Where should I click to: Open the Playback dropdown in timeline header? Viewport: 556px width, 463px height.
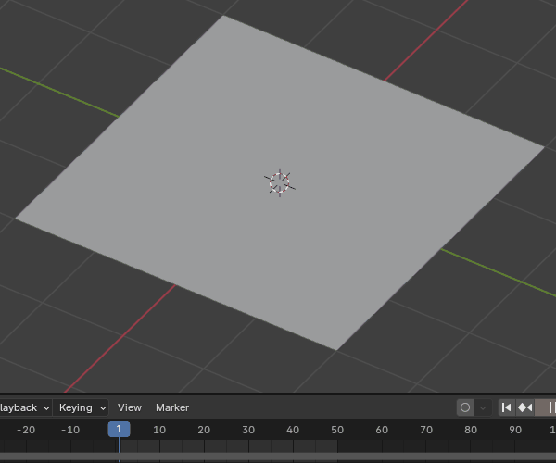(x=25, y=407)
